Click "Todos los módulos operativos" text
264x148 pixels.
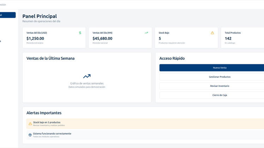click(x=46, y=137)
